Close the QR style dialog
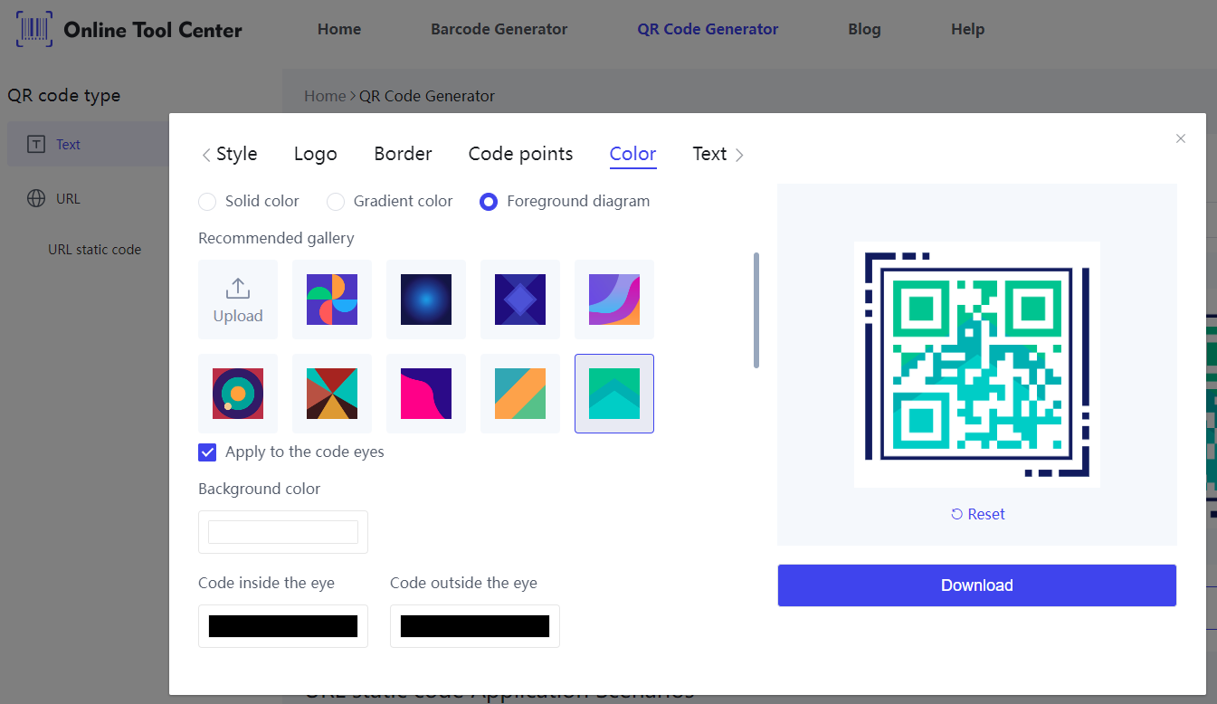 pos(1180,138)
